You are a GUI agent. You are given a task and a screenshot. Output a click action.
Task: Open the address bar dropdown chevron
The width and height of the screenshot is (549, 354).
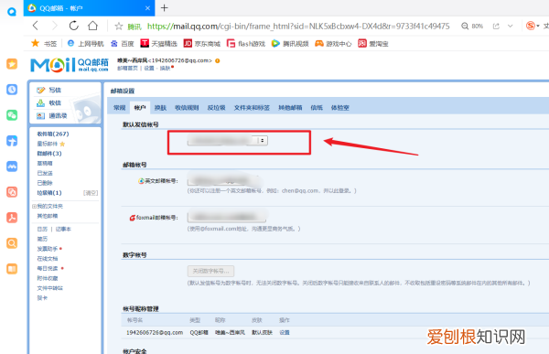click(511, 27)
